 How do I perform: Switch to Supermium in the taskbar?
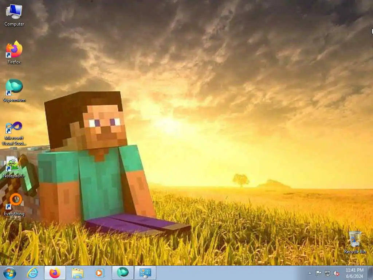tap(123, 273)
